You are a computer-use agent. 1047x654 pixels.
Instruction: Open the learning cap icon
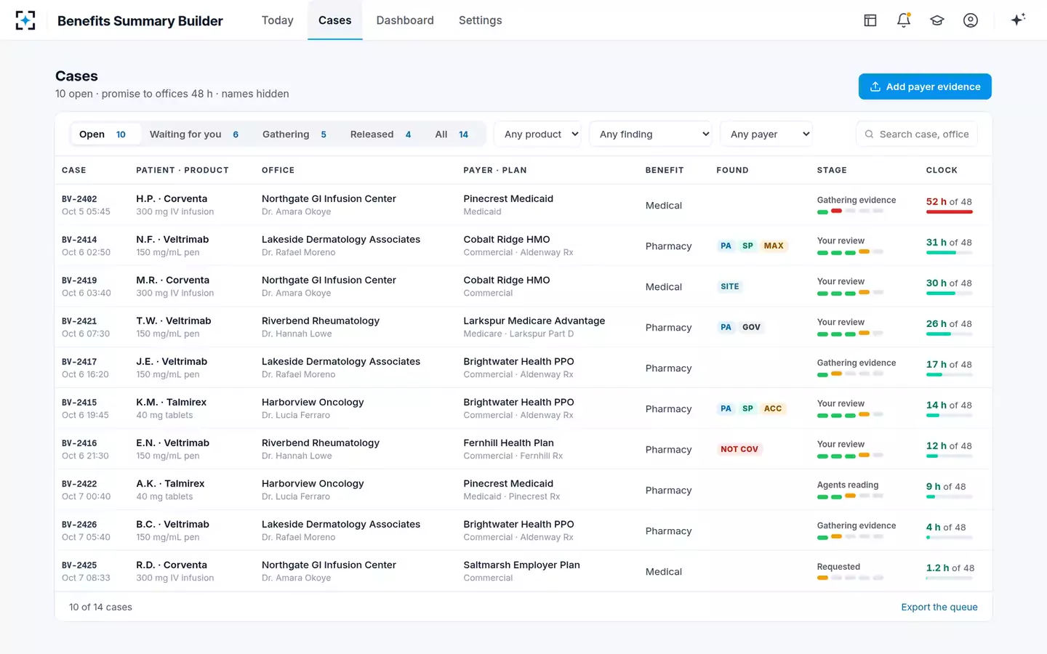[937, 20]
